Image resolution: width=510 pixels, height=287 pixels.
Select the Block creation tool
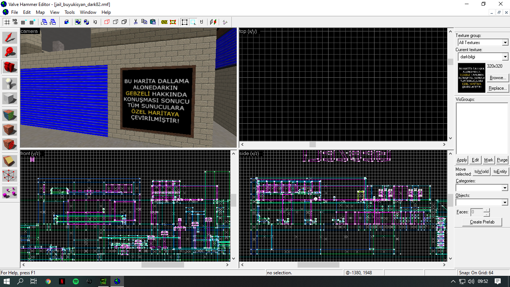click(x=10, y=98)
